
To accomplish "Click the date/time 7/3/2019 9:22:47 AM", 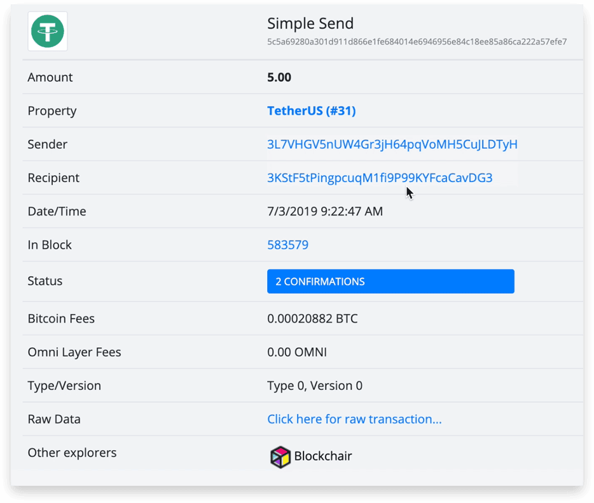I will [x=325, y=211].
